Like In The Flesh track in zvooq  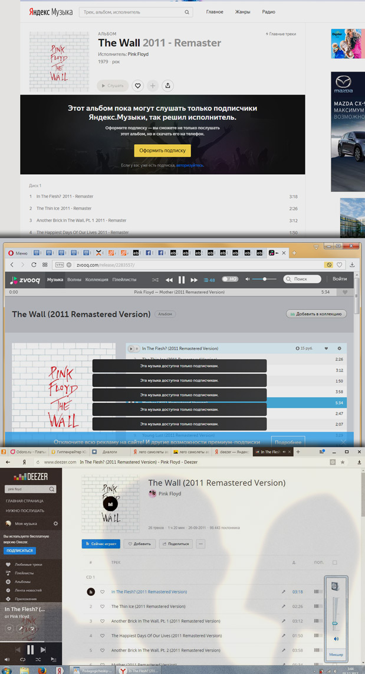[327, 348]
